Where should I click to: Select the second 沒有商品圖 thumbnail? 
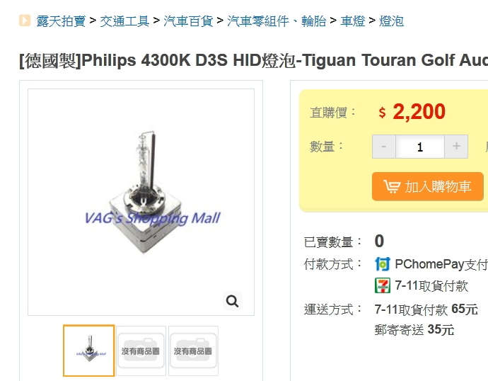point(141,351)
